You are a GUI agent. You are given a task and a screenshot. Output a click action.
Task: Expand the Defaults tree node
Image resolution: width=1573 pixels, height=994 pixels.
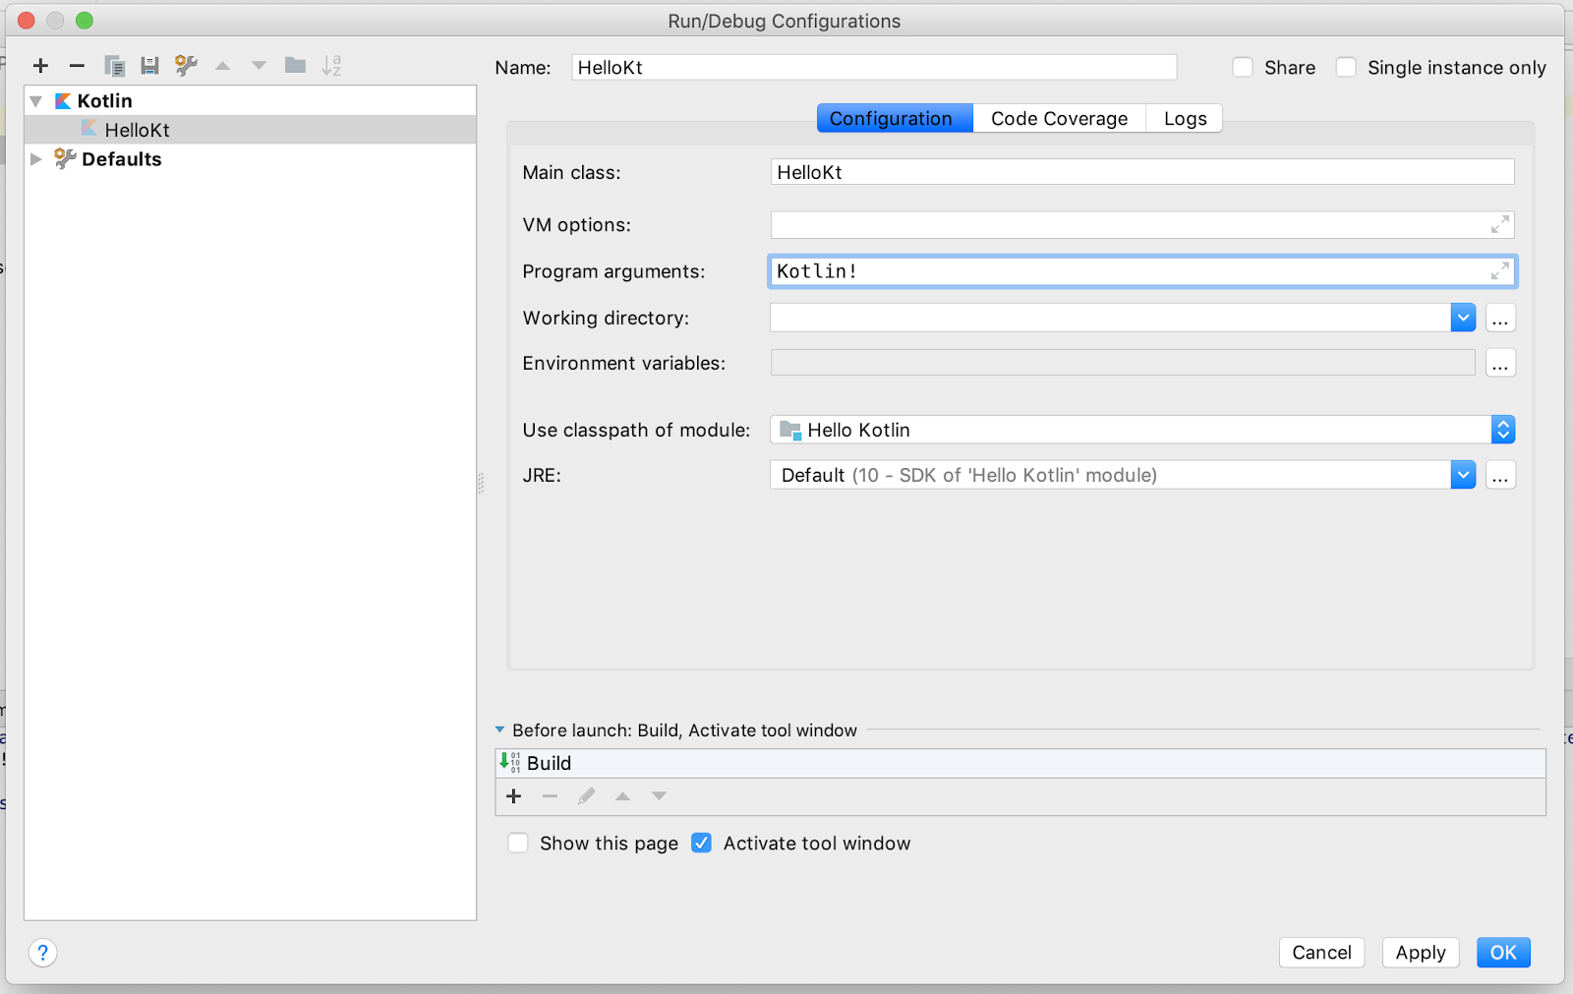[36, 159]
